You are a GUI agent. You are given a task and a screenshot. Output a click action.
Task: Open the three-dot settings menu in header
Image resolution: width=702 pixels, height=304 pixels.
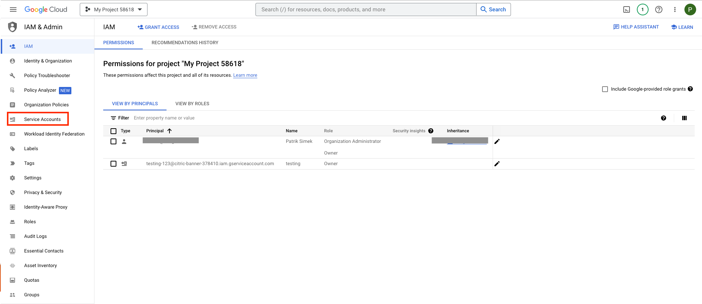click(x=675, y=9)
